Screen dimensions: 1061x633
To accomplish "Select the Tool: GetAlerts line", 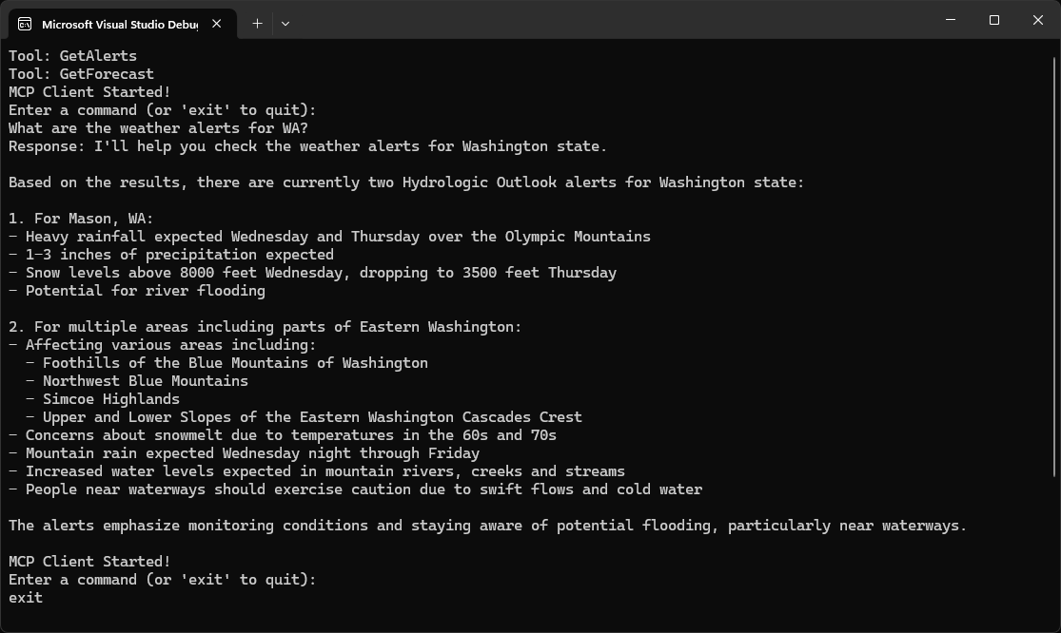I will click(x=71, y=55).
